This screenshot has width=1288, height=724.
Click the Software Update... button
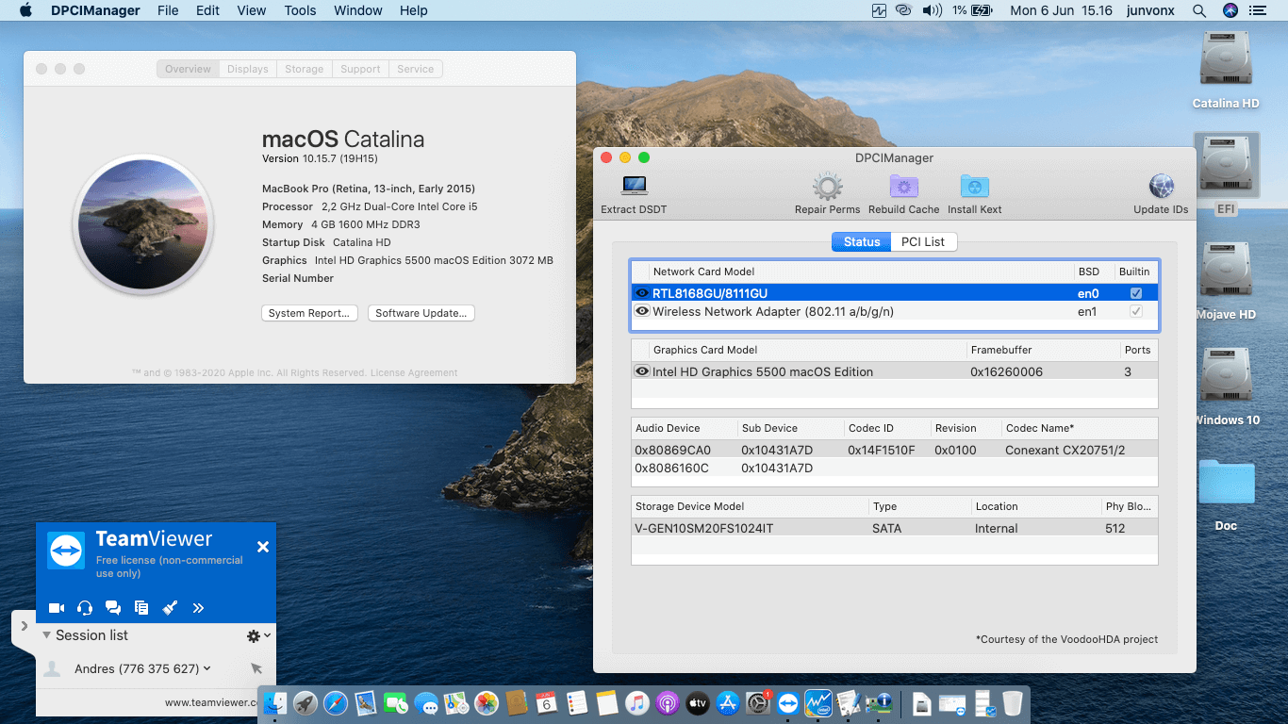point(421,313)
